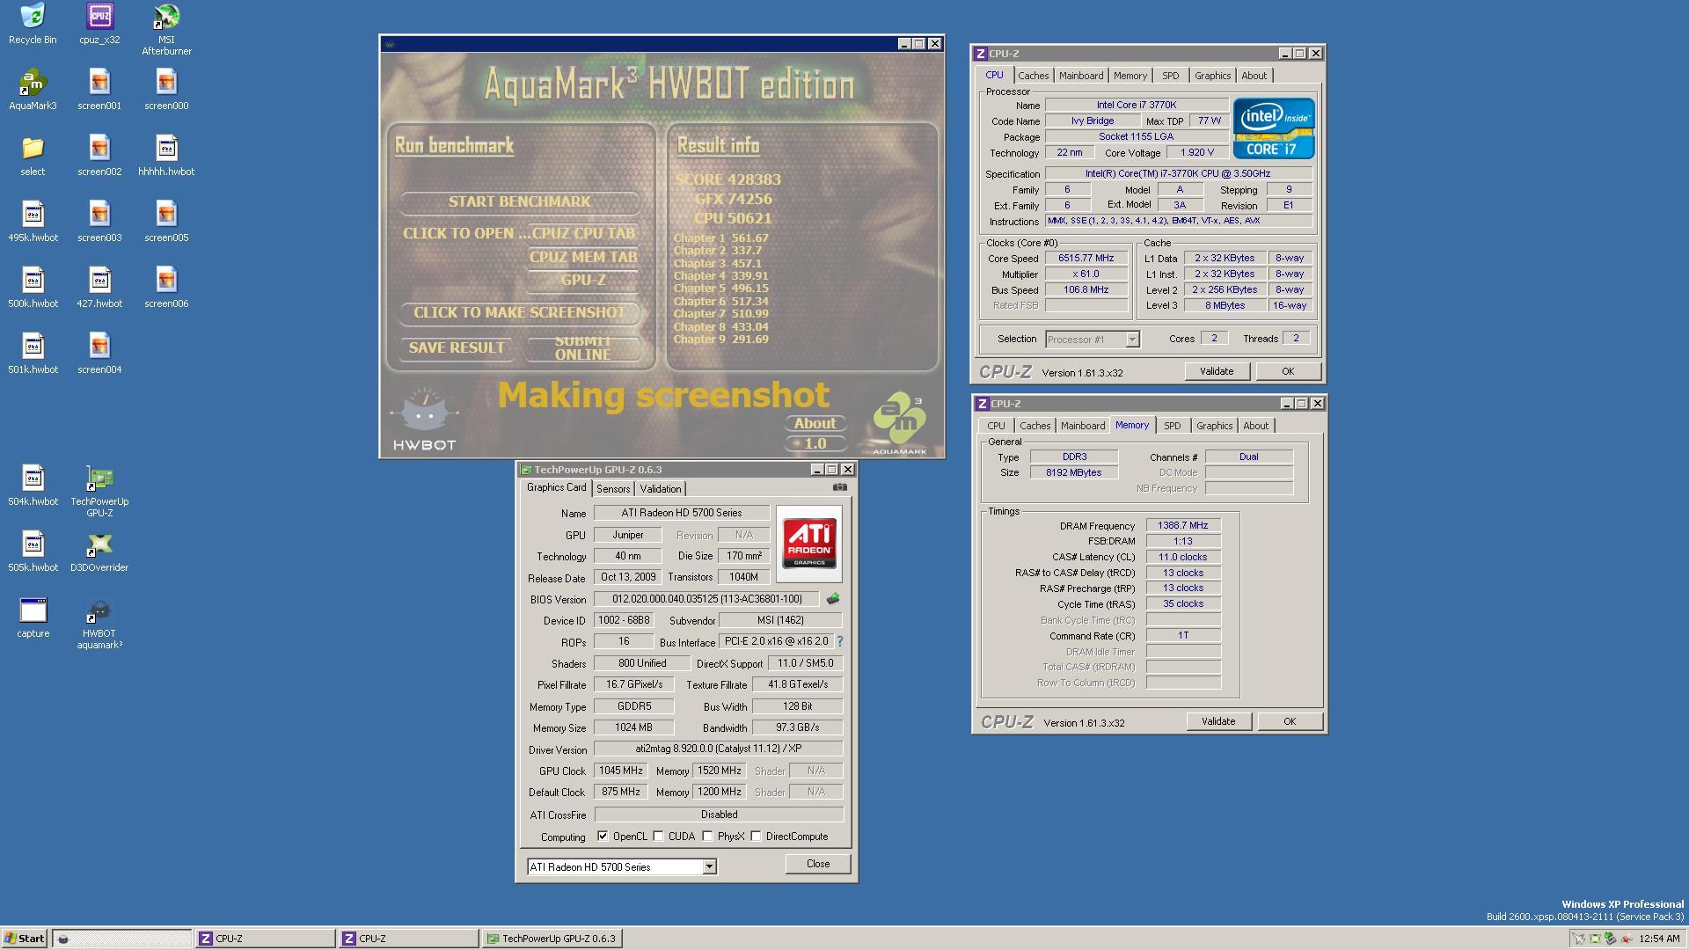Toggle CUDA checkbox in GPU-Z
The width and height of the screenshot is (1689, 950).
point(658,837)
